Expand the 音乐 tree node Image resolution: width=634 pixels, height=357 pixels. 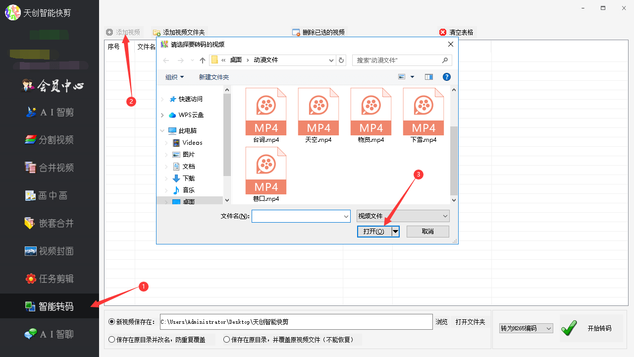click(x=167, y=190)
